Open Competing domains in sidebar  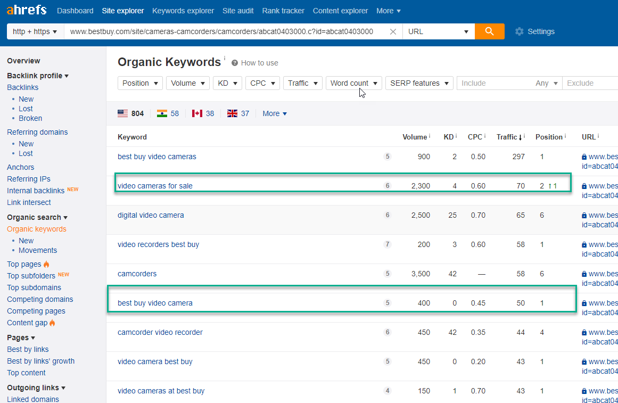click(x=40, y=299)
